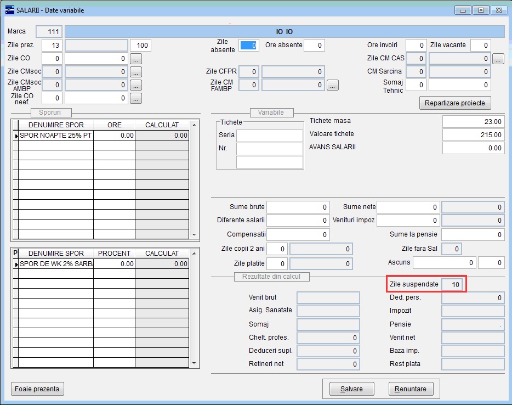Click CALCULAT header in the upper sporuri grid
The image size is (512, 405).
point(162,125)
